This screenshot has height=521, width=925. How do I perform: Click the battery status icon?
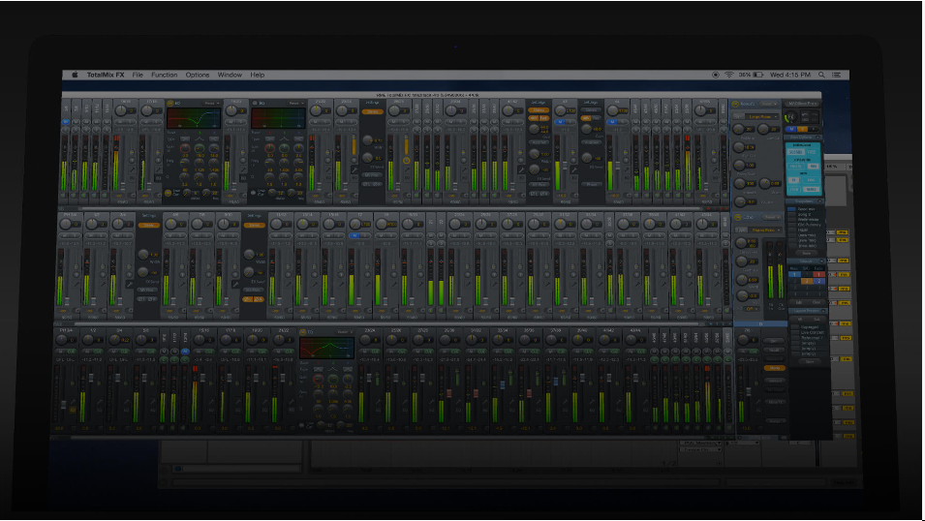coord(758,75)
